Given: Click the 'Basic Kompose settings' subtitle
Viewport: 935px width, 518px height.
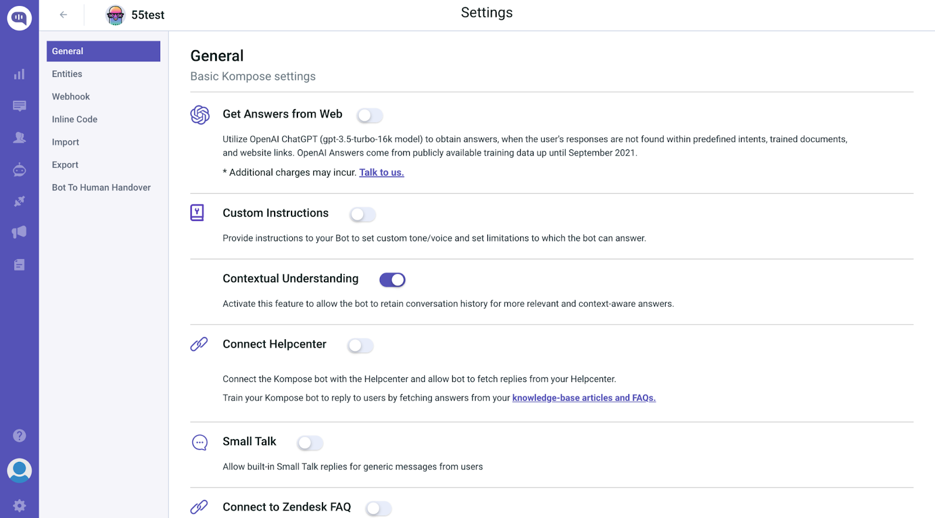Looking at the screenshot, I should 253,77.
